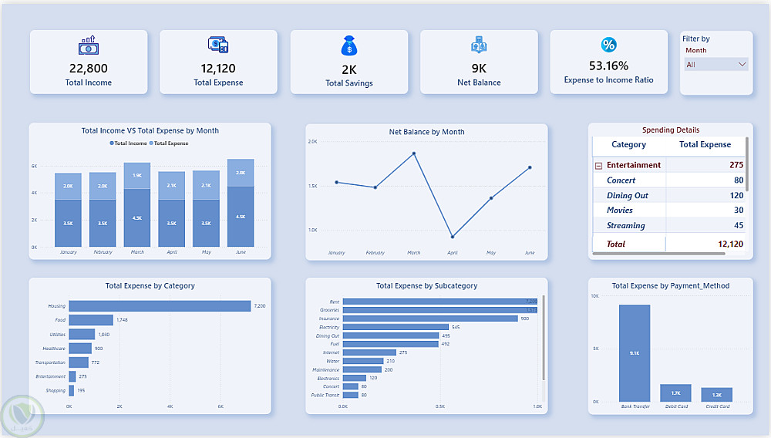This screenshot has height=438, width=771.
Task: Click the percent icon above 53.16%
Action: (x=609, y=45)
